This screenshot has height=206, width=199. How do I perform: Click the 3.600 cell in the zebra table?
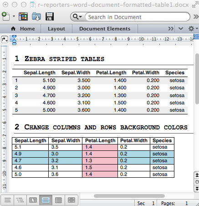pos(84,110)
